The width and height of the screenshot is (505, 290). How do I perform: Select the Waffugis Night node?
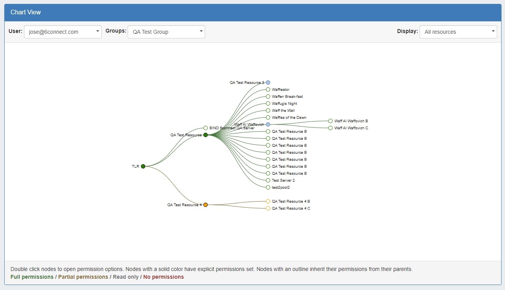(x=268, y=103)
